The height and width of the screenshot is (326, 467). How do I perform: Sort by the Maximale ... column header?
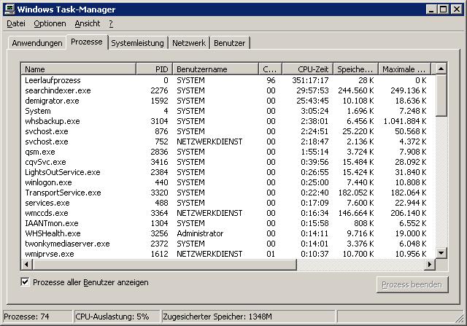click(404, 69)
